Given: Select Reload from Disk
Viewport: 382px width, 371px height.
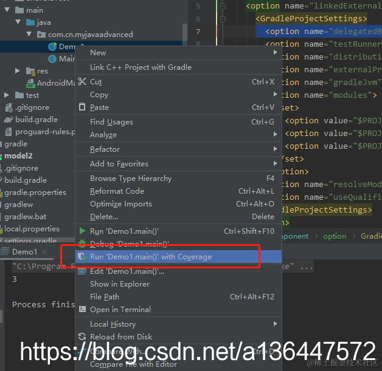Looking at the screenshot, I should [x=178, y=337].
